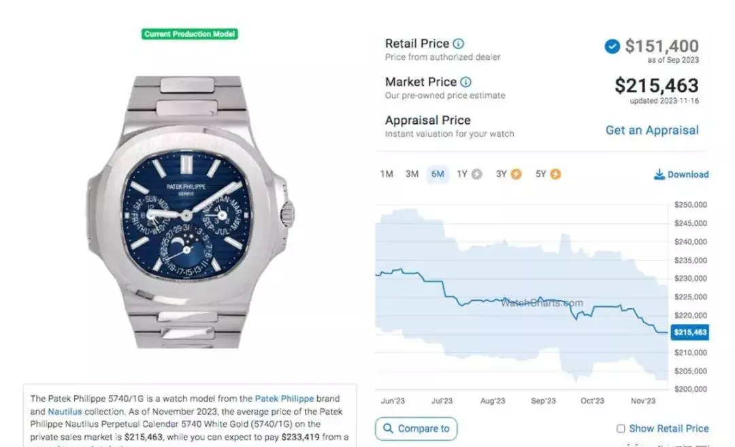Screen dimensions: 735x447
Task: Click the Download chart icon
Action: [659, 174]
